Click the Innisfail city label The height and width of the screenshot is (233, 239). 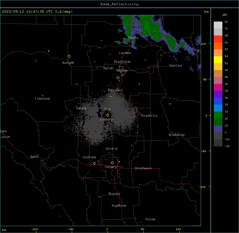click(x=115, y=90)
